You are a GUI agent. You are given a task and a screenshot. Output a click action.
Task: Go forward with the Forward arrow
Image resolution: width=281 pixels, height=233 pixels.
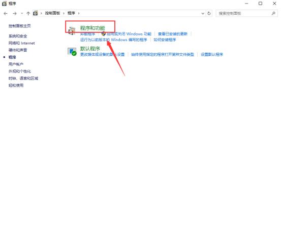click(x=15, y=13)
